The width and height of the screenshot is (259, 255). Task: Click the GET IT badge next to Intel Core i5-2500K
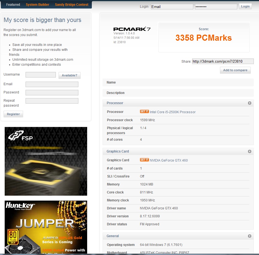click(144, 111)
